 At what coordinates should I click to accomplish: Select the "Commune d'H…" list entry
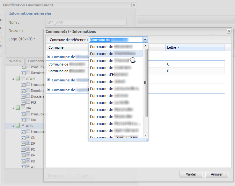pos(115,74)
